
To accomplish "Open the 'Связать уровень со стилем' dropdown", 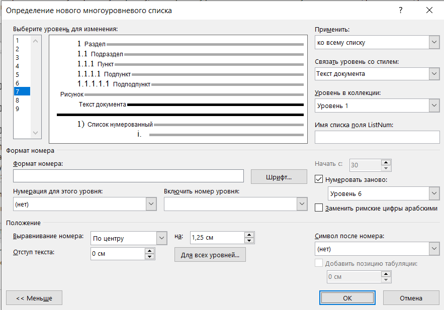I will 434,74.
